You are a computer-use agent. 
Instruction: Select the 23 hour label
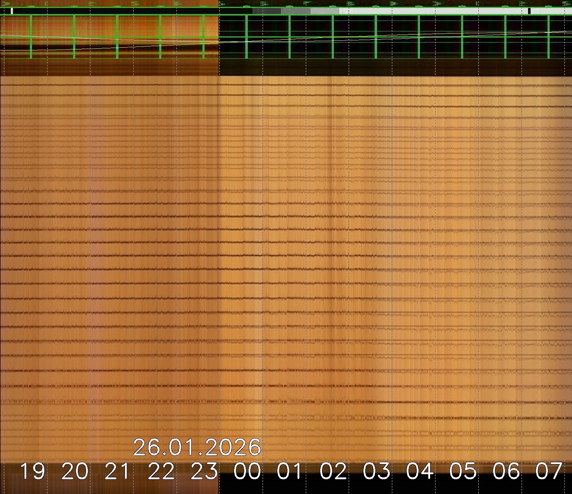[204, 471]
